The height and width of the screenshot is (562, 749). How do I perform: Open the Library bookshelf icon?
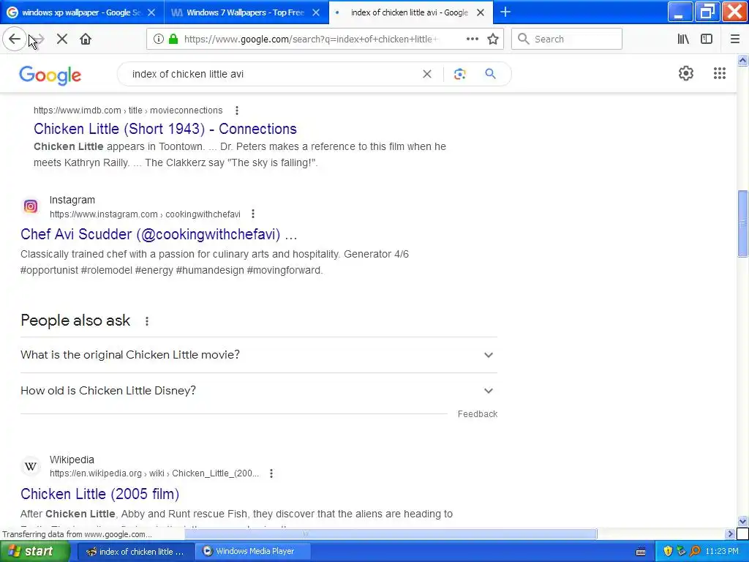(683, 40)
